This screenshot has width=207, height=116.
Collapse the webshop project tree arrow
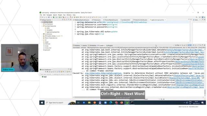(x=40, y=22)
